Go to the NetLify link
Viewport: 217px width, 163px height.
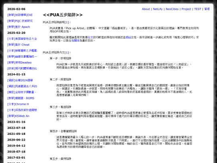[158, 9]
